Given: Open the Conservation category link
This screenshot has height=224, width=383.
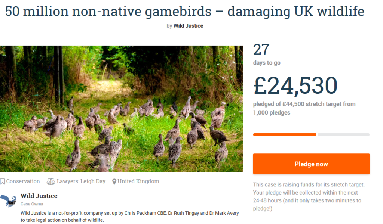Looking at the screenshot, I should (23, 181).
